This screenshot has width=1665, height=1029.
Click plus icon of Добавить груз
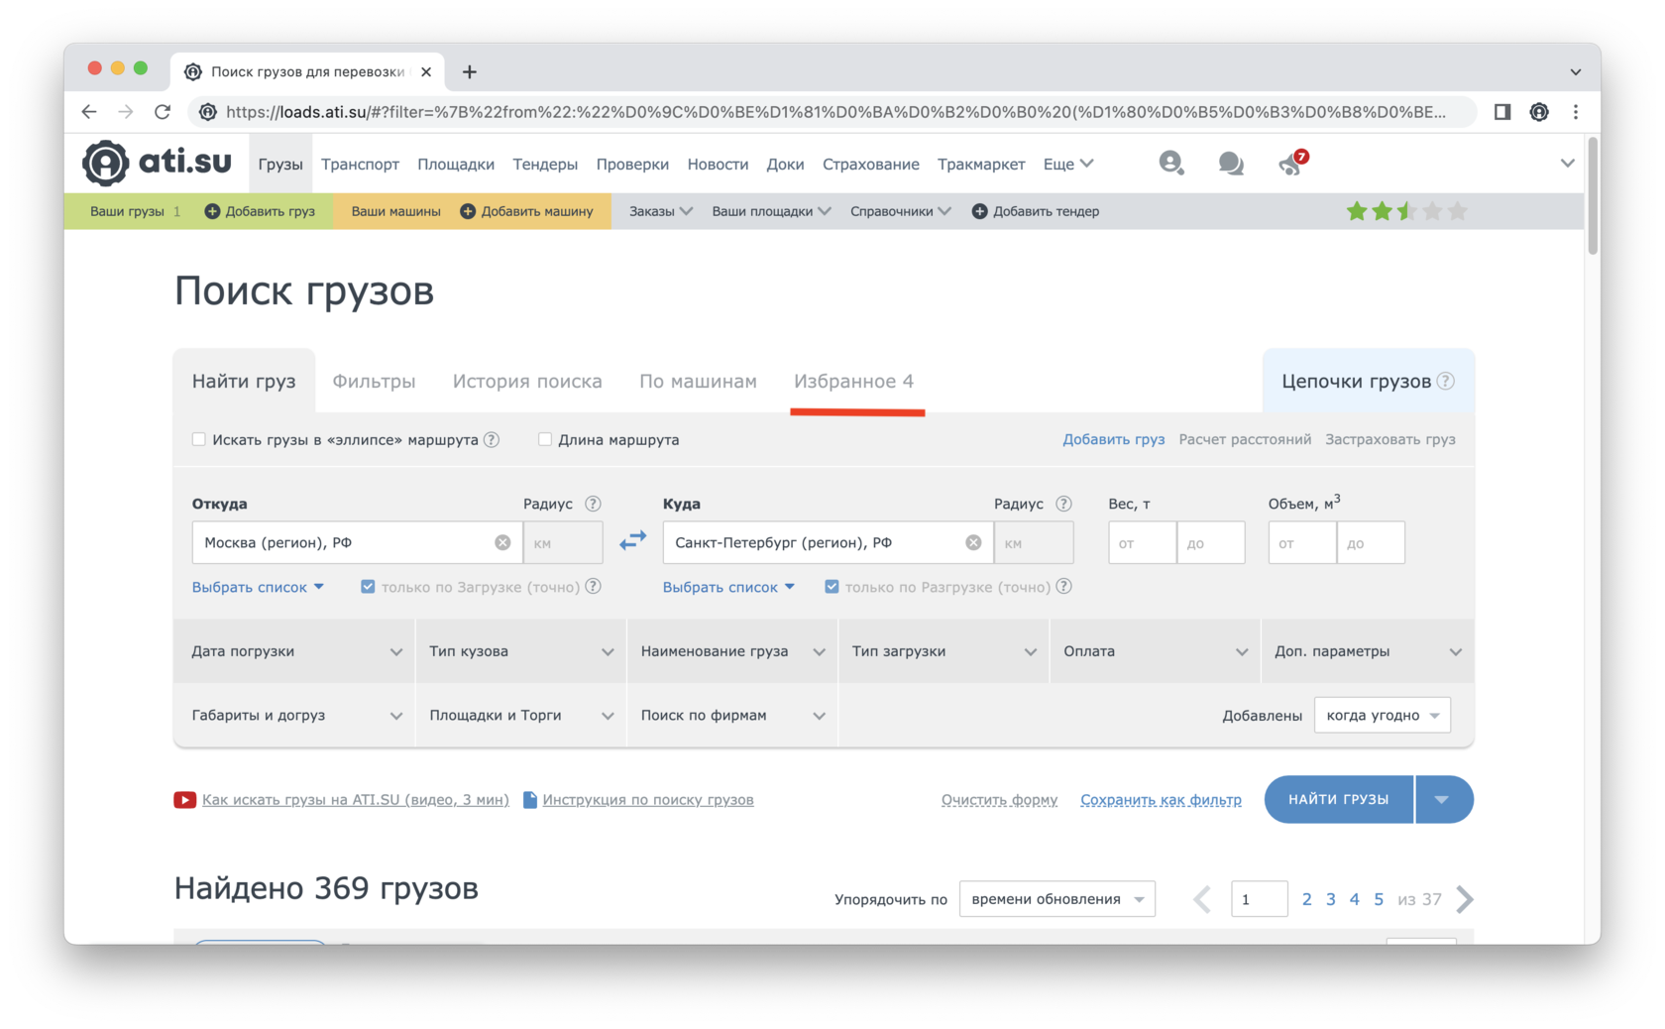pyautogui.click(x=212, y=211)
